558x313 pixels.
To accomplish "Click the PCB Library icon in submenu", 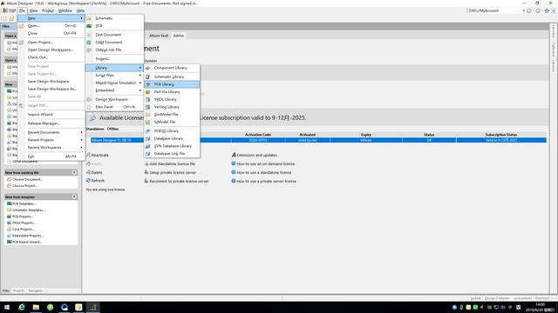I will coord(147,84).
